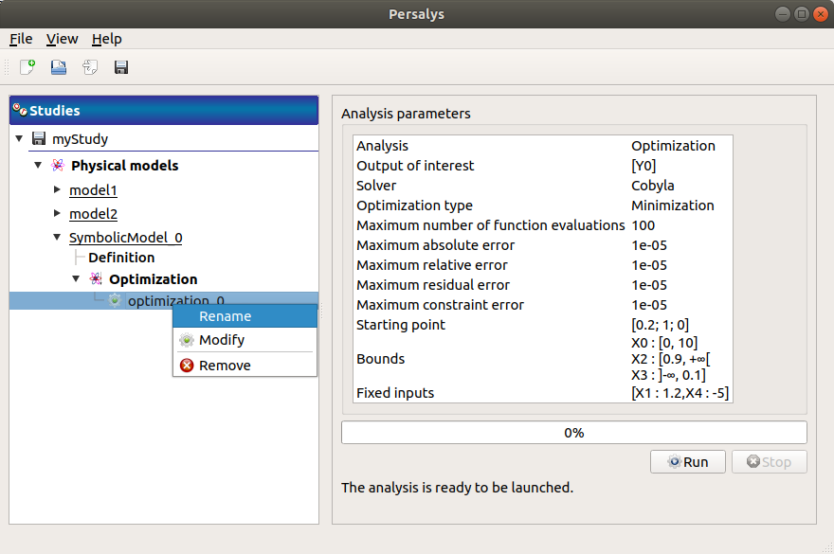Expand the model2 tree node
Viewport: 834px width, 554px height.
(55, 213)
